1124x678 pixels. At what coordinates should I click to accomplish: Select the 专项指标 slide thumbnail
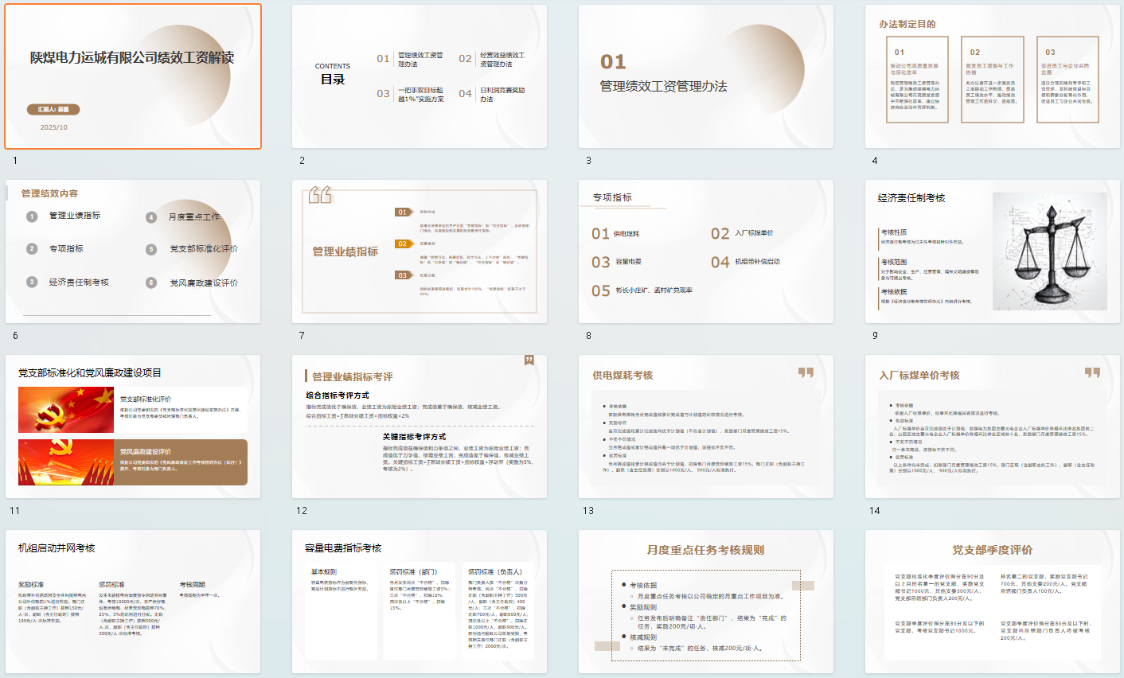(706, 251)
